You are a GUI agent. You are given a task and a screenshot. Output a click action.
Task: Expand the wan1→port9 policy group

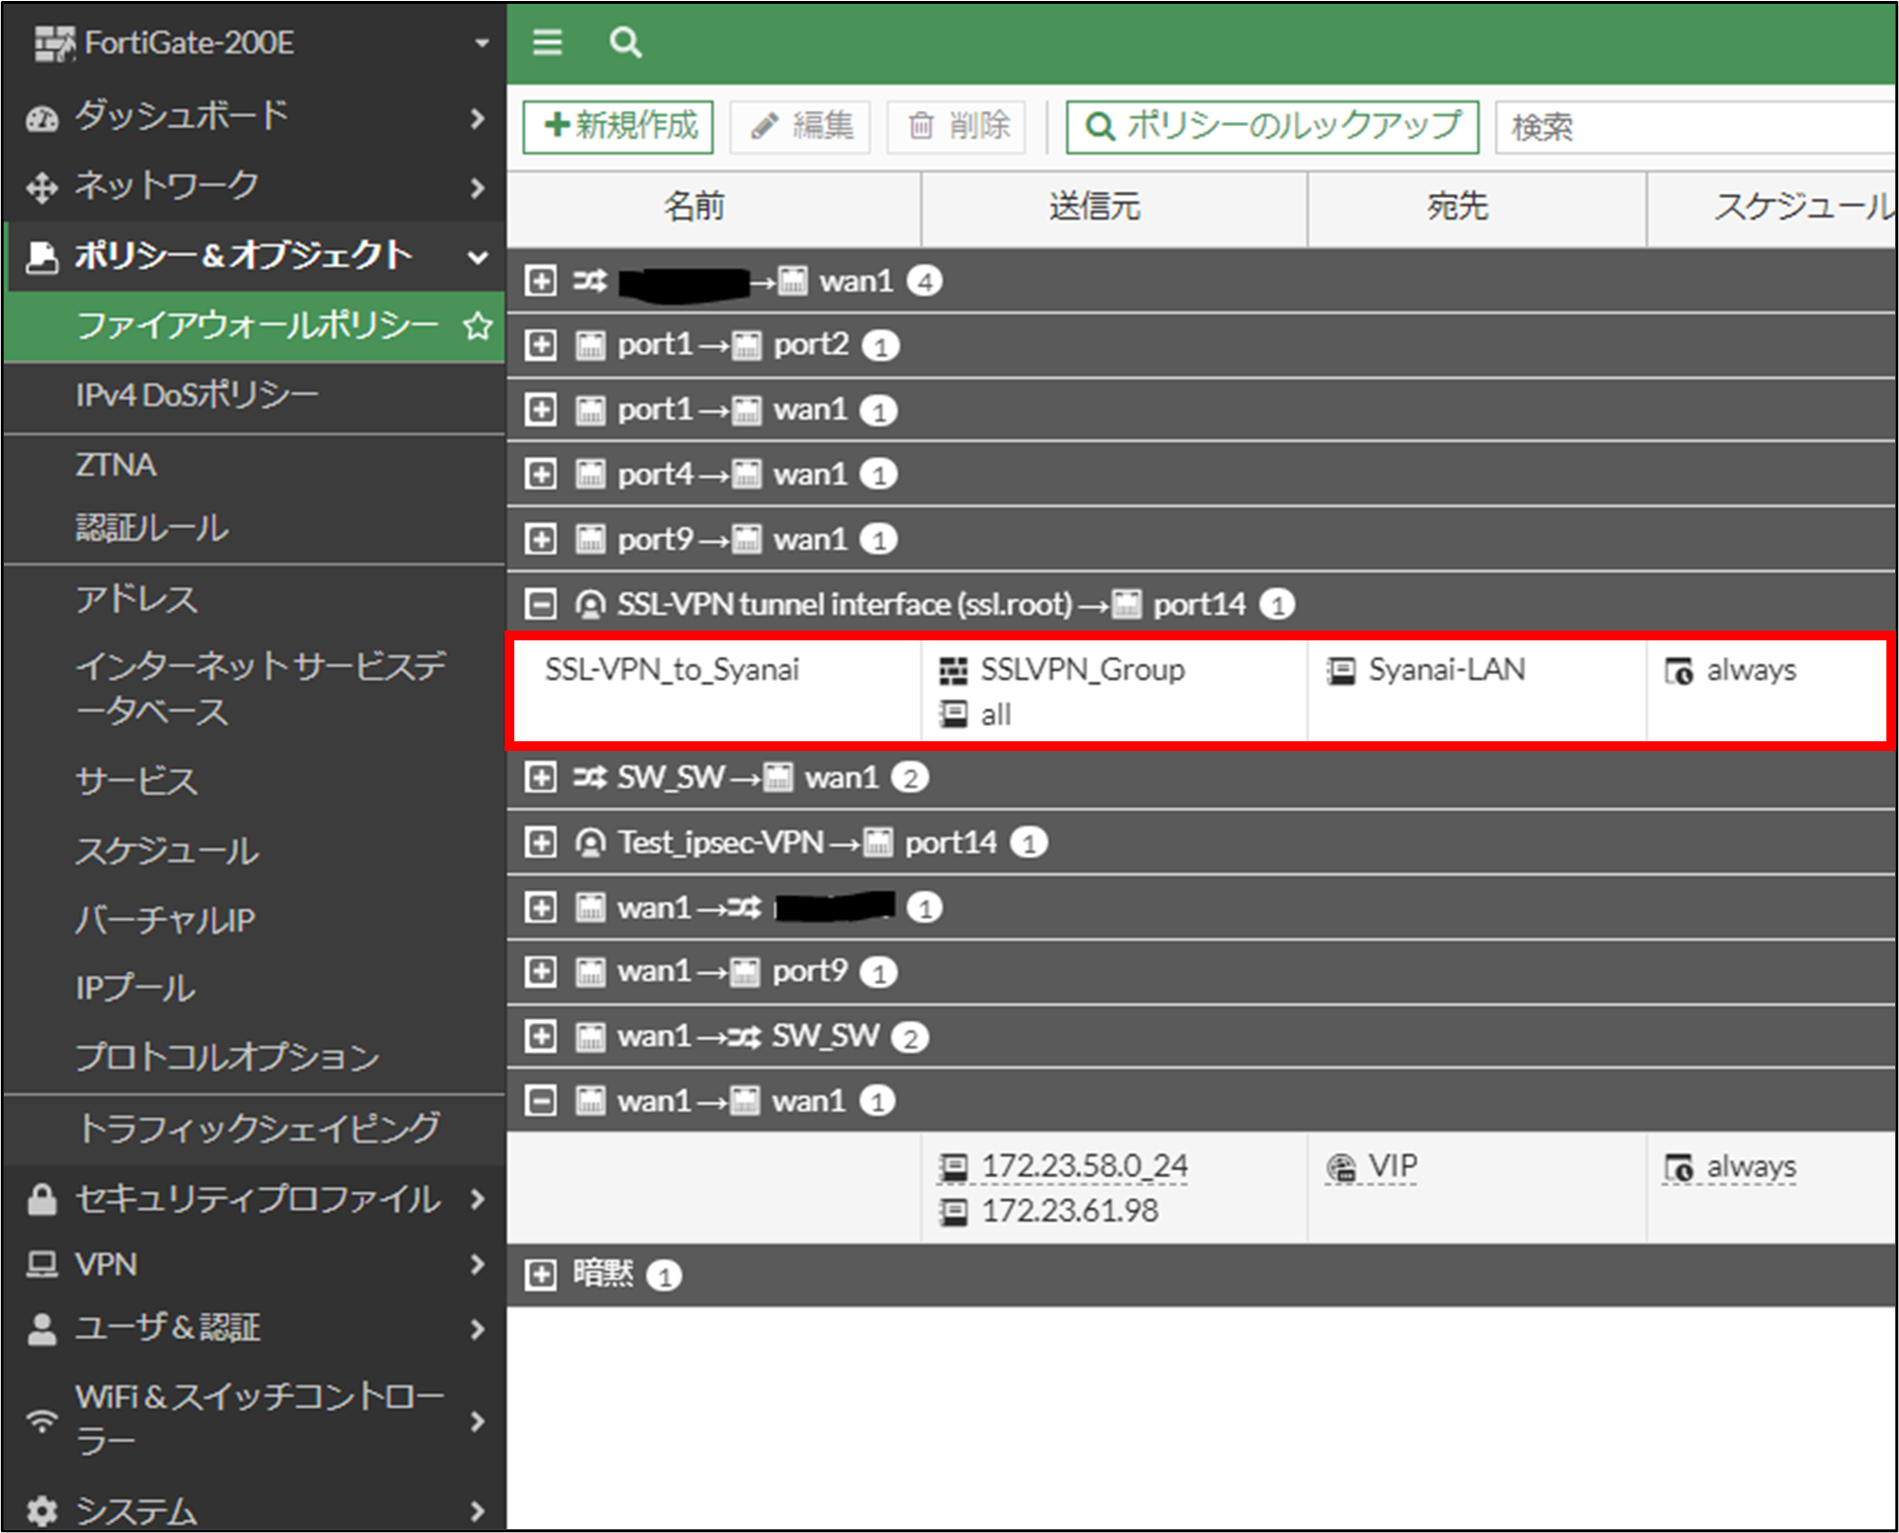[540, 971]
